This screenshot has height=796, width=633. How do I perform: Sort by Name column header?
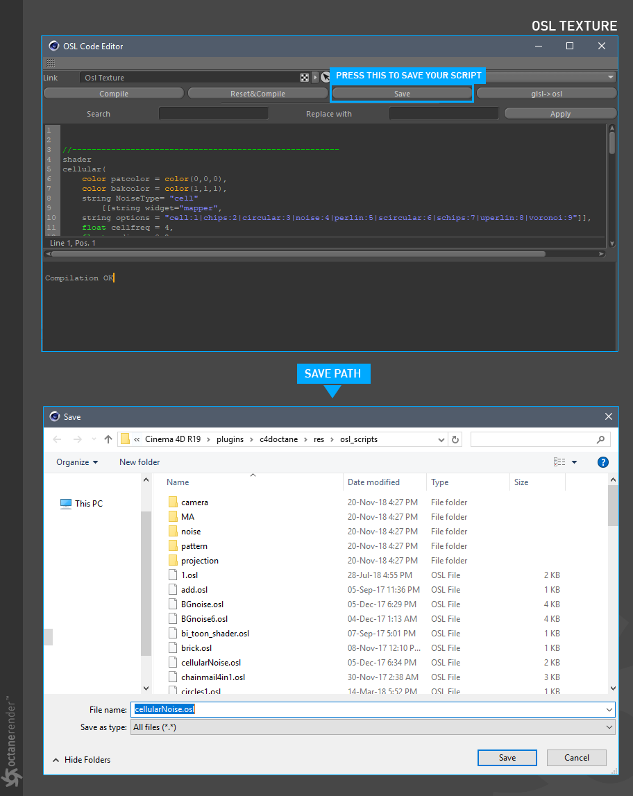[178, 482]
